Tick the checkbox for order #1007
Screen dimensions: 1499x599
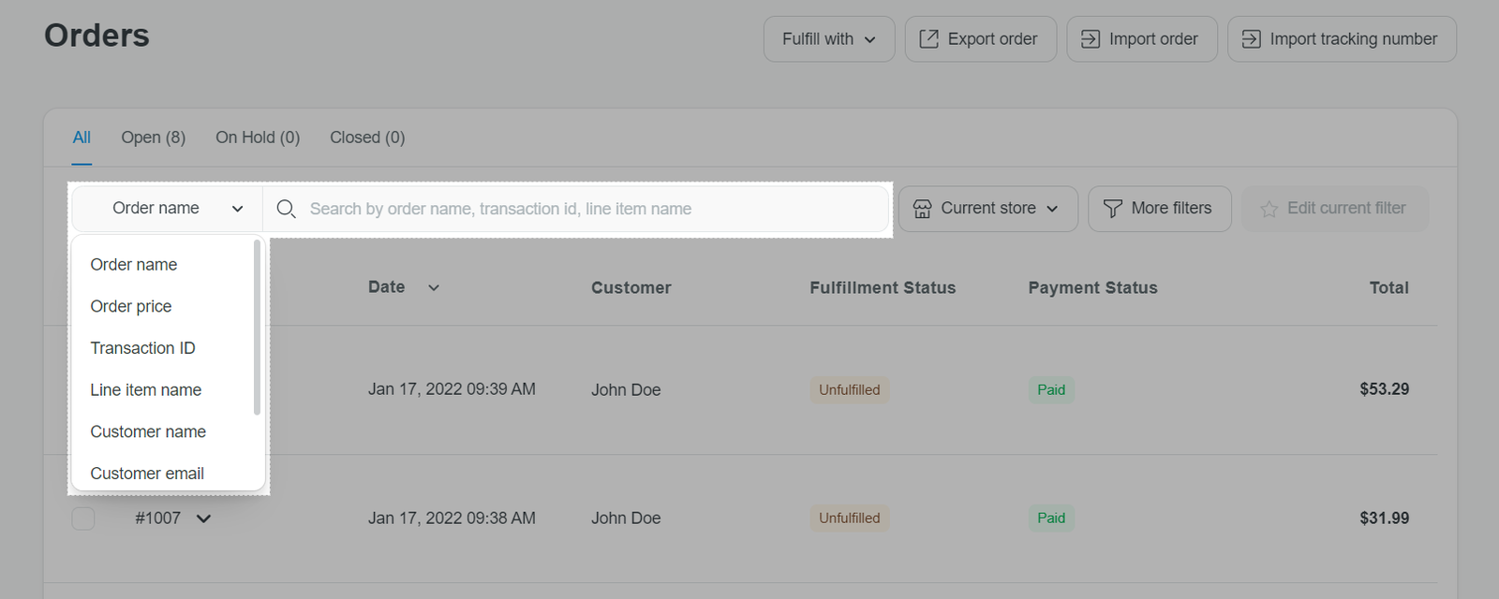point(83,519)
